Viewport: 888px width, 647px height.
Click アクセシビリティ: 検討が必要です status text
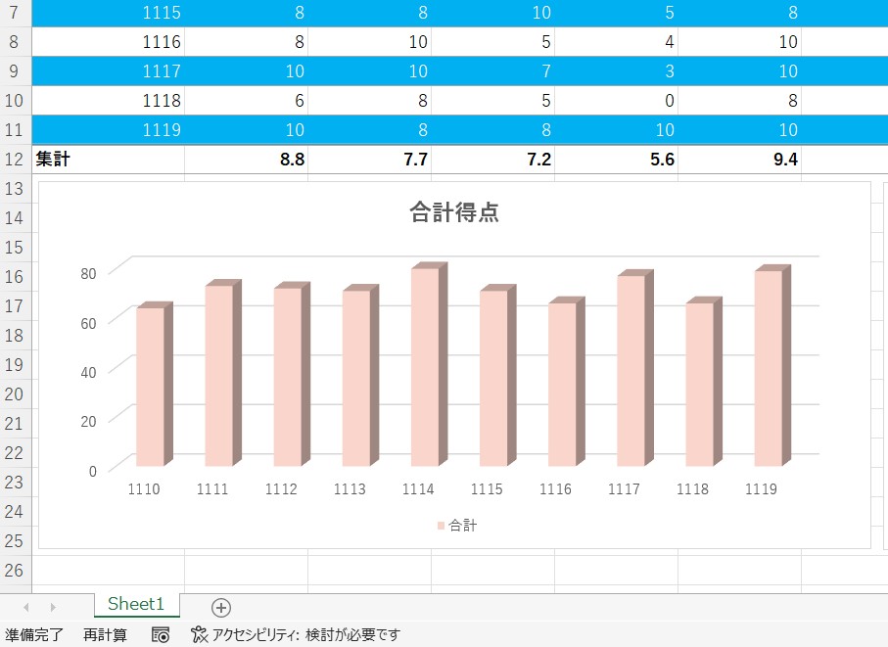point(305,634)
